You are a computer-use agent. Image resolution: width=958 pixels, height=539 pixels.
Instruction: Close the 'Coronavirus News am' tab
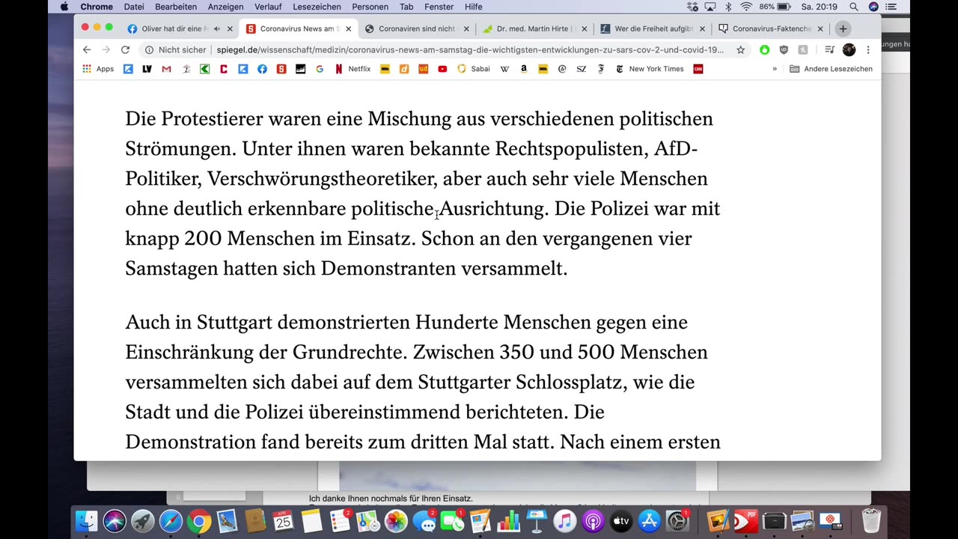pyautogui.click(x=348, y=29)
